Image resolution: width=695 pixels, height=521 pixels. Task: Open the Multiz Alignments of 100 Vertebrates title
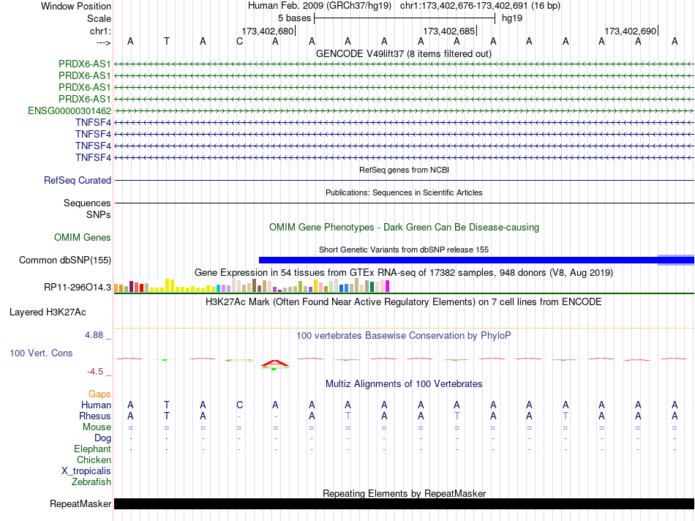point(404,384)
